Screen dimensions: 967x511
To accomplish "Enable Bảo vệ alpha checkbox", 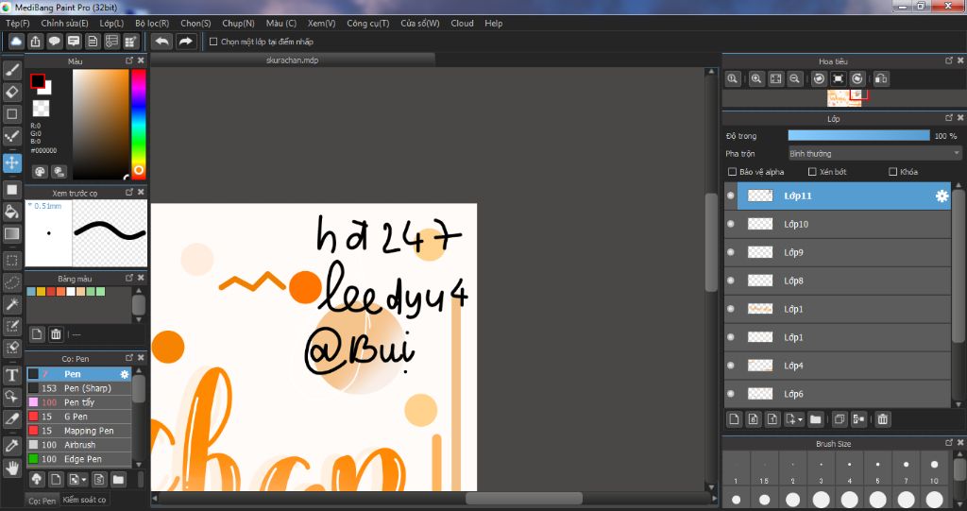I will pyautogui.click(x=732, y=172).
